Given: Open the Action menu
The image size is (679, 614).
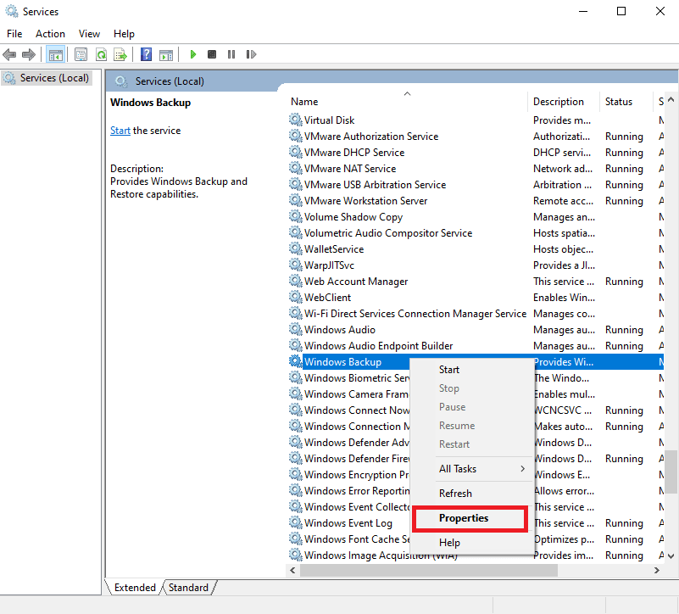Looking at the screenshot, I should tap(50, 34).
